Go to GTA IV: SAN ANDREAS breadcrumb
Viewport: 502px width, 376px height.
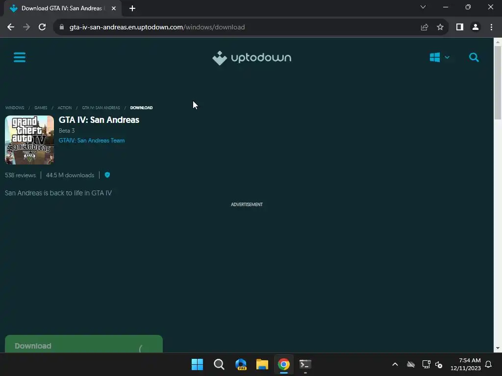tap(101, 108)
